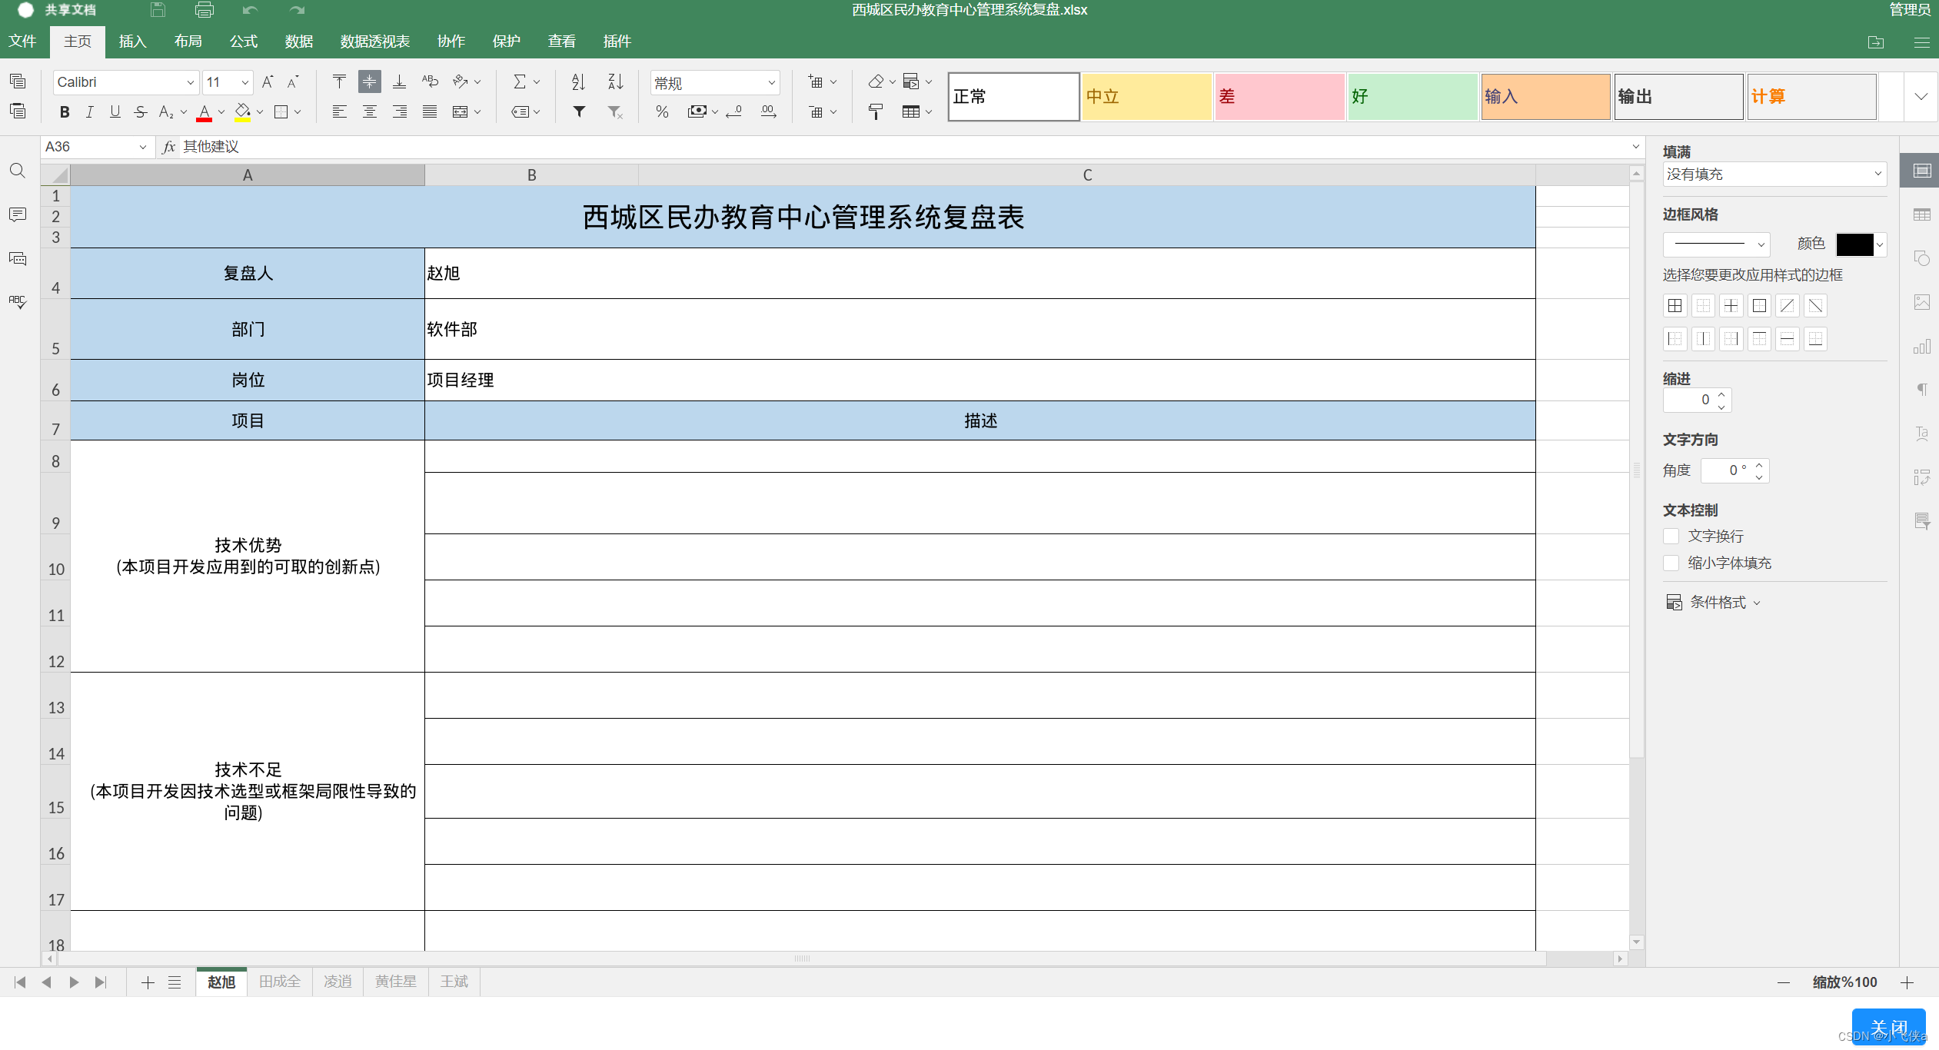1939x1050 pixels.
Task: Switch to the 插入 tab
Action: coord(133,42)
